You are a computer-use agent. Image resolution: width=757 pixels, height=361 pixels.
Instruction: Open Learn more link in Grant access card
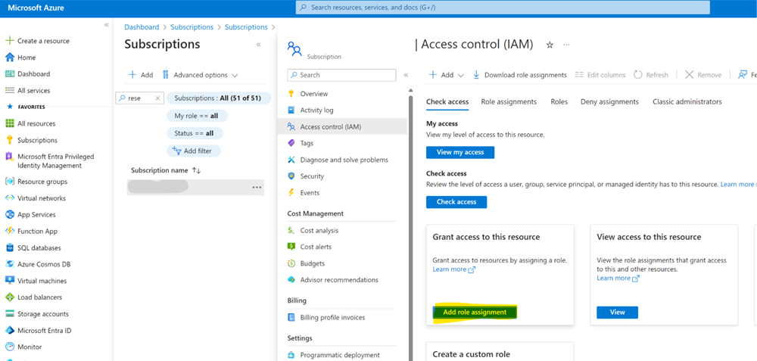[x=453, y=269]
